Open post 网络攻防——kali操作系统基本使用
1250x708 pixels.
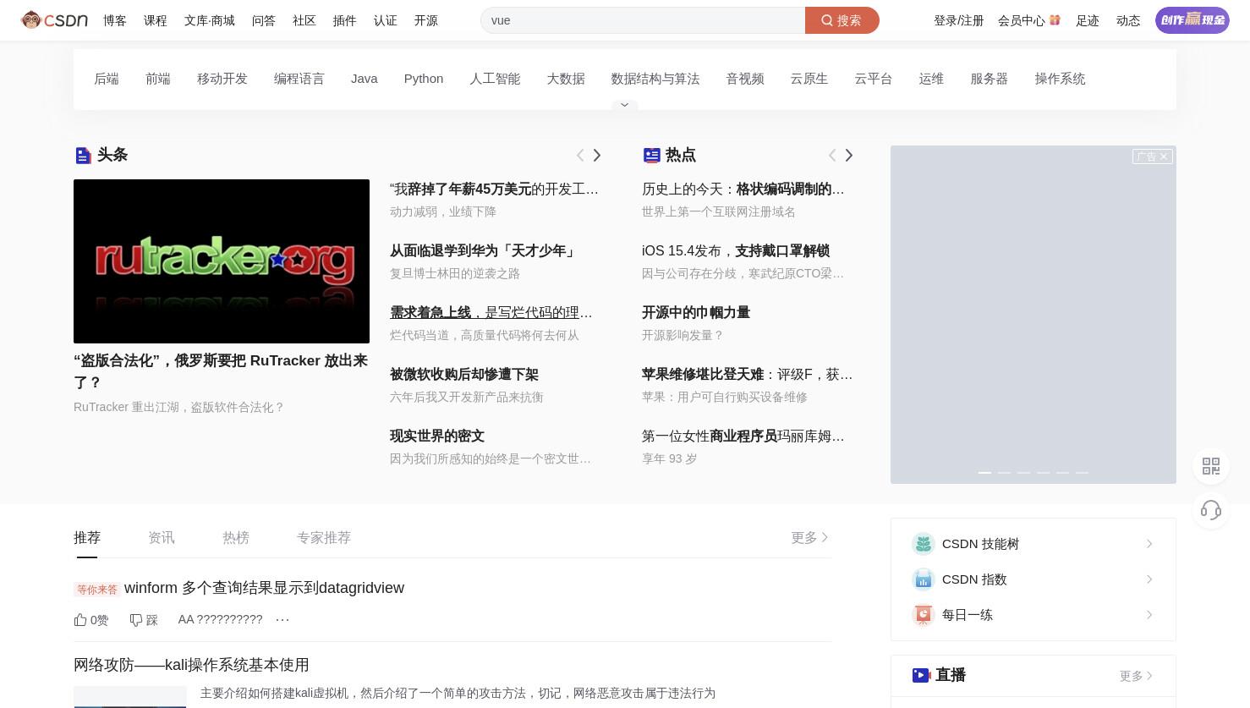(x=191, y=665)
